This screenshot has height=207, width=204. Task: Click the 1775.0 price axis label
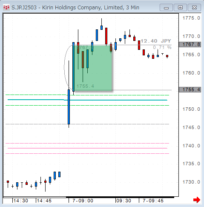pos(191,18)
